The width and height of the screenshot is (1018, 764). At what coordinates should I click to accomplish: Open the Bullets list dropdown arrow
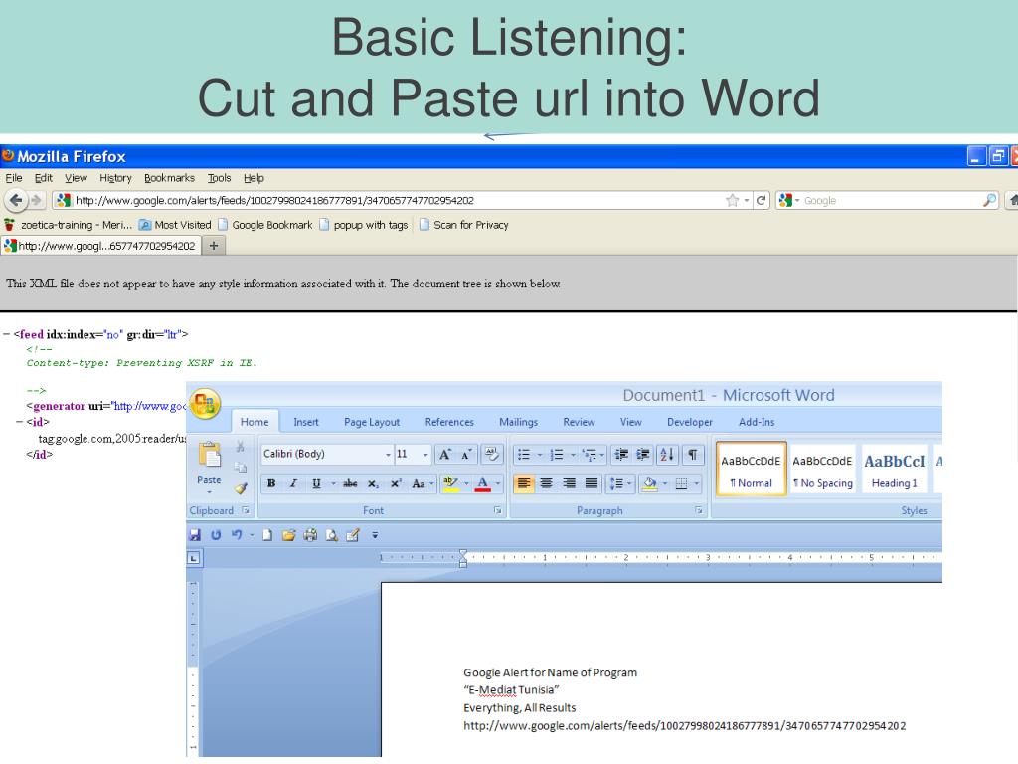(x=540, y=454)
